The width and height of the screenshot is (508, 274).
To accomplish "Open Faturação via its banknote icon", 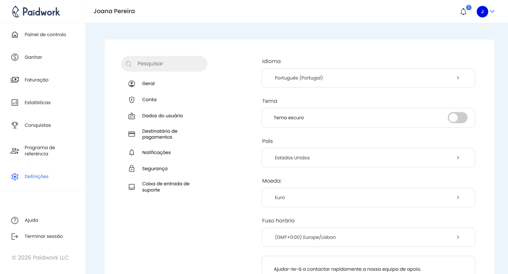I will click(15, 80).
